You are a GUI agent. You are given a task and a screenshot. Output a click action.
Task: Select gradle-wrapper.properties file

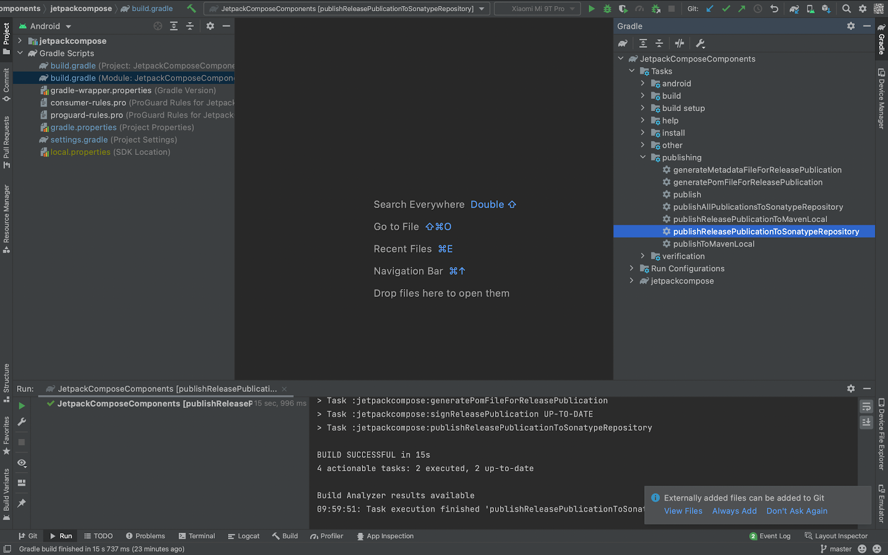click(x=100, y=90)
